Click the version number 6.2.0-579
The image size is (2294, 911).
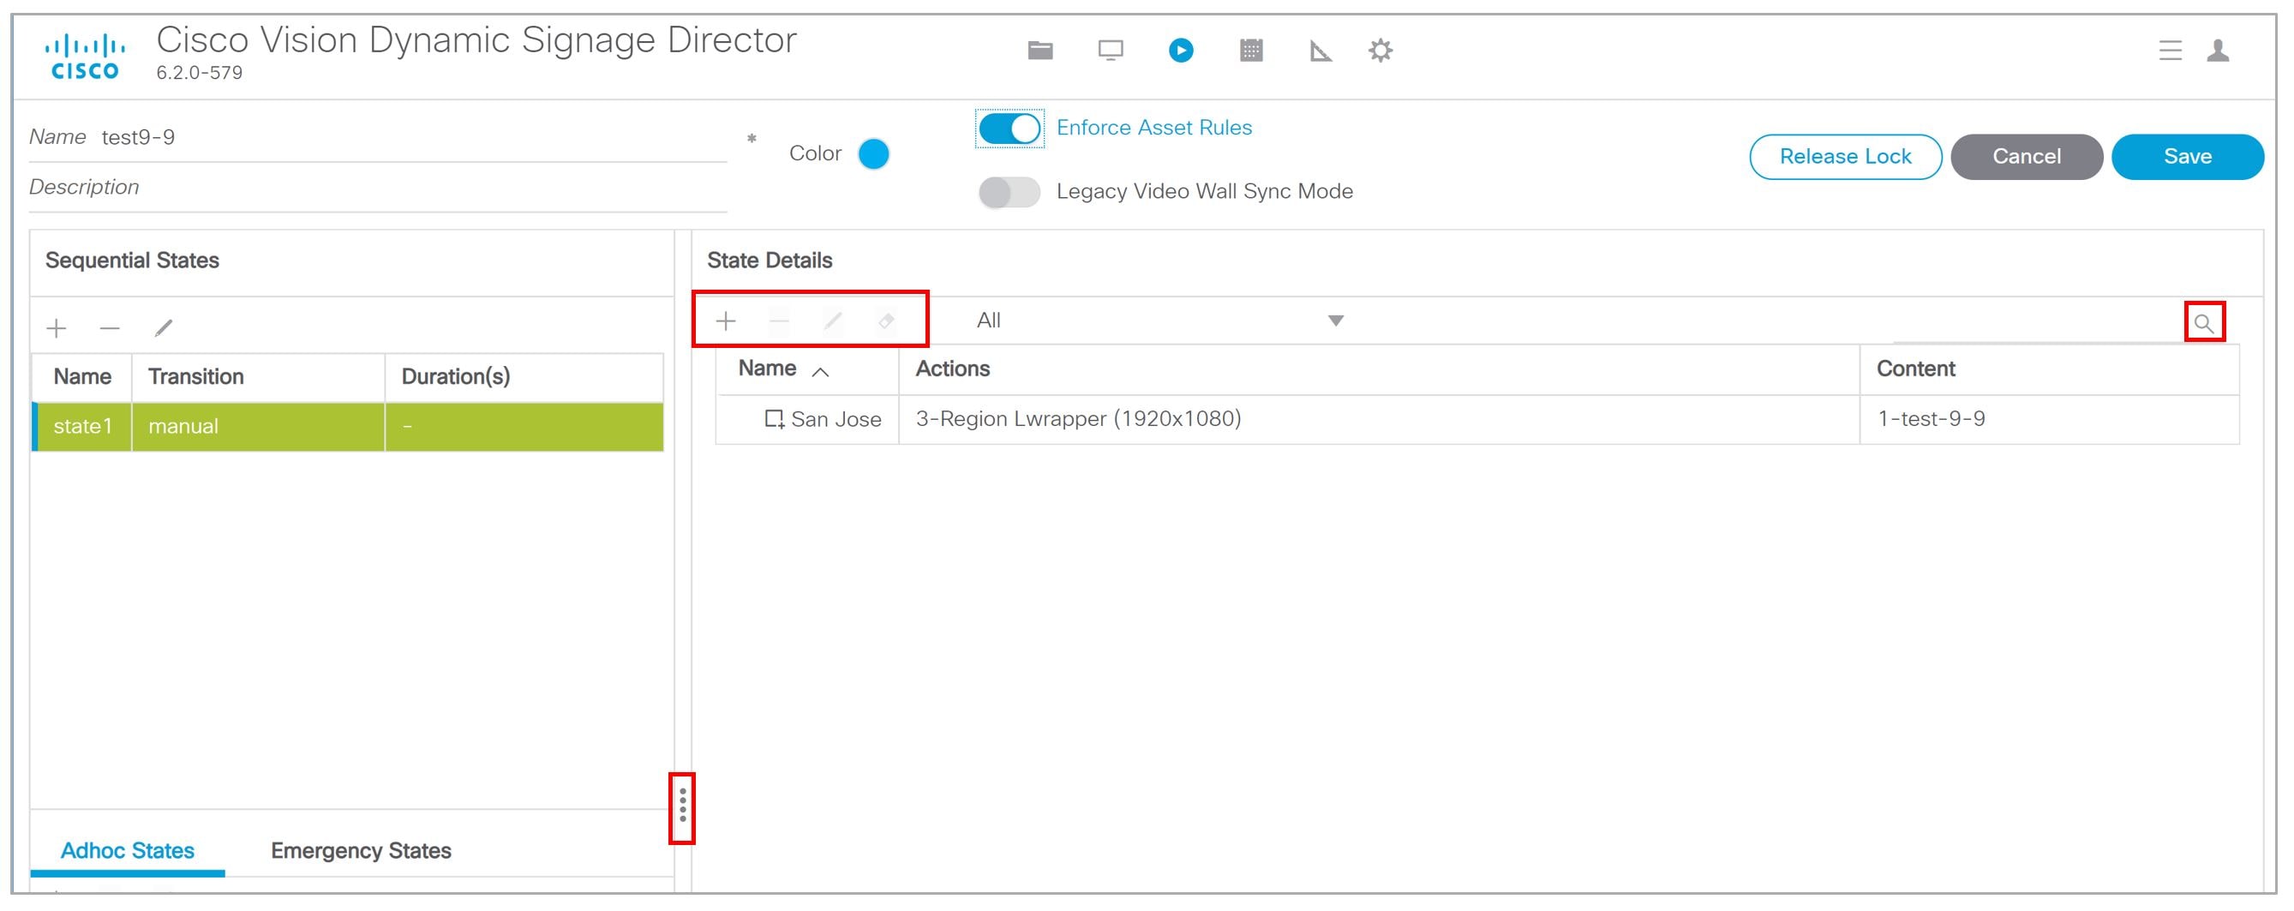coord(200,73)
